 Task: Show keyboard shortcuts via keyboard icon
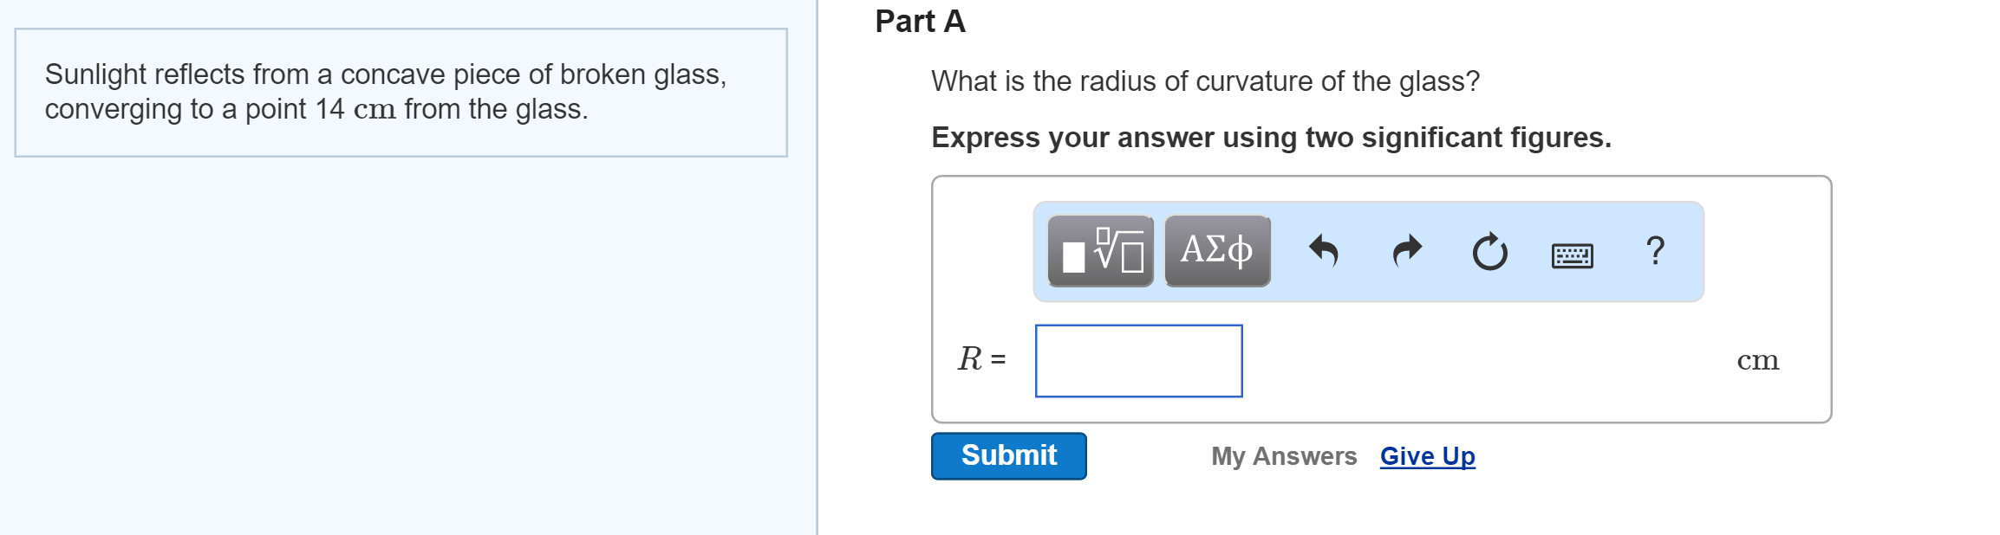point(1572,256)
